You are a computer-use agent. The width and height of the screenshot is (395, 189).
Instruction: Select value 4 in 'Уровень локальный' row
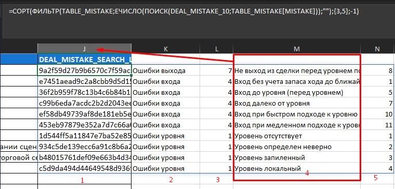click(377, 168)
